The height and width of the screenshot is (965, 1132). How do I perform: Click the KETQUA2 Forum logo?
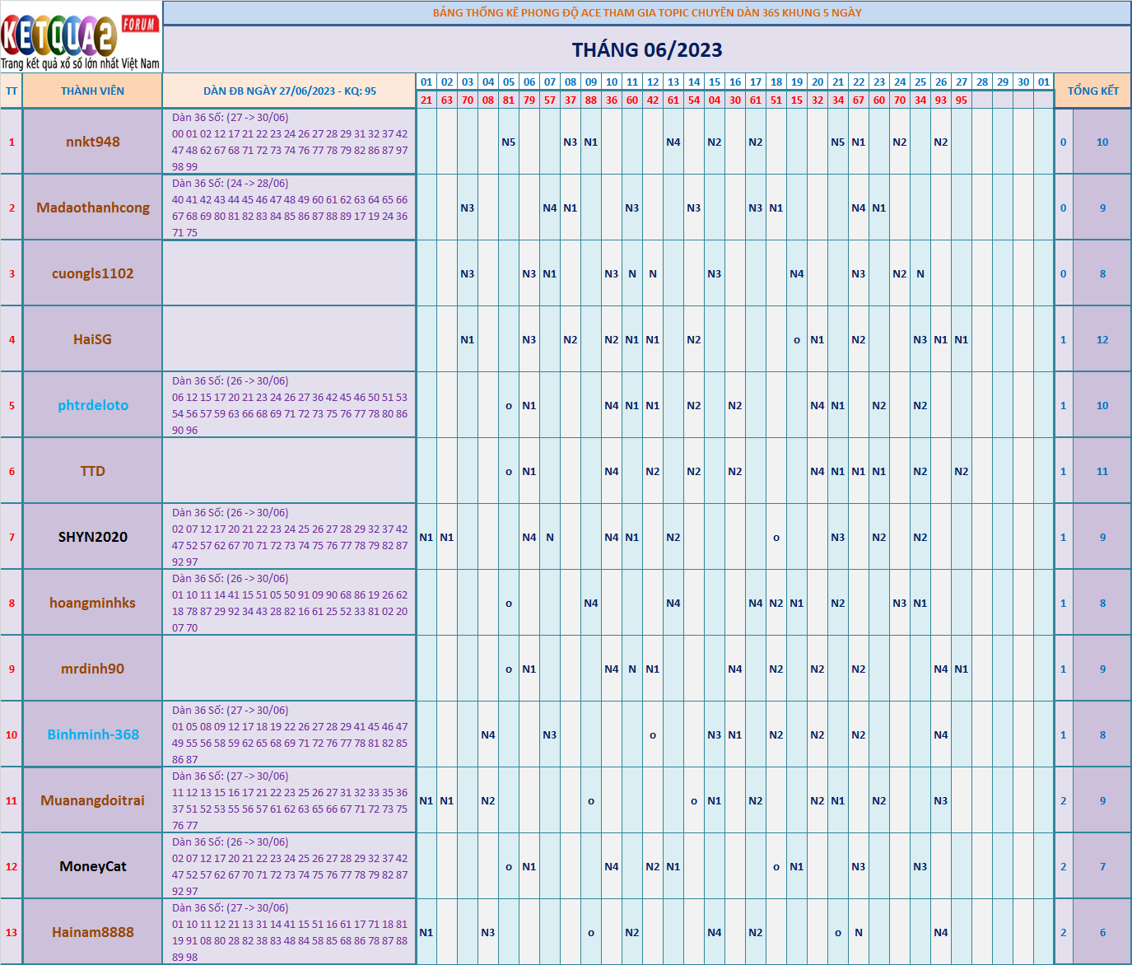click(81, 38)
